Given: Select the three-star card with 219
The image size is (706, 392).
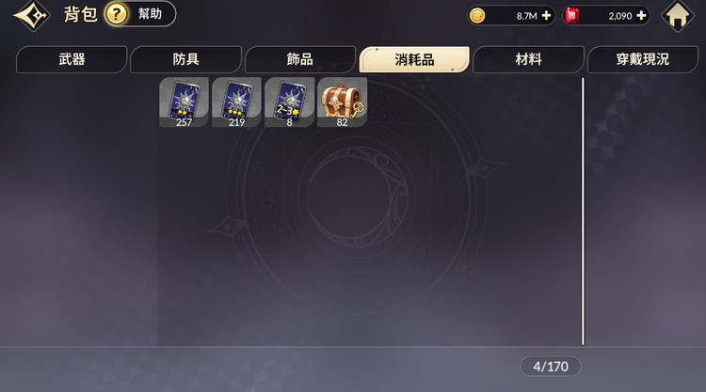Looking at the screenshot, I should [x=237, y=102].
